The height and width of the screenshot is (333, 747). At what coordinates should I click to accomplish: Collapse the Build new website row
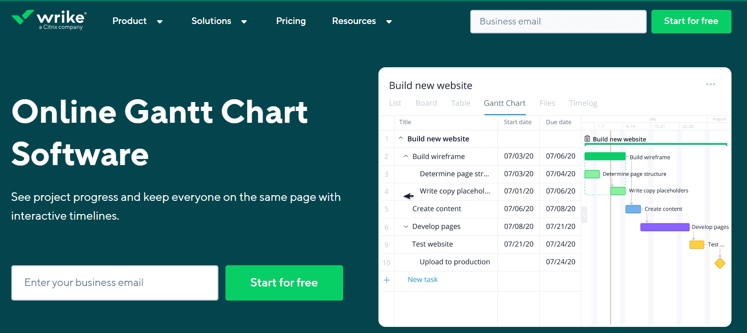(401, 139)
